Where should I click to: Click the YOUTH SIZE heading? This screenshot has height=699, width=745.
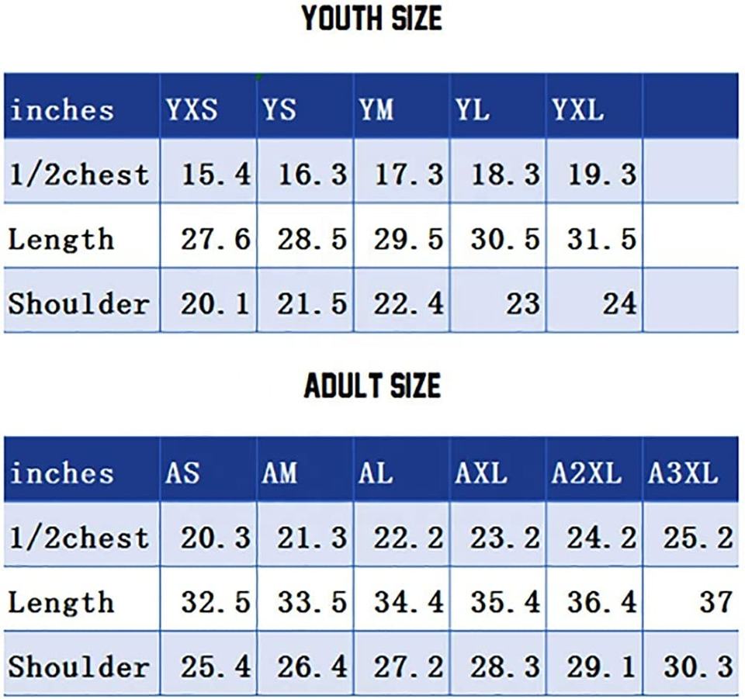372,19
